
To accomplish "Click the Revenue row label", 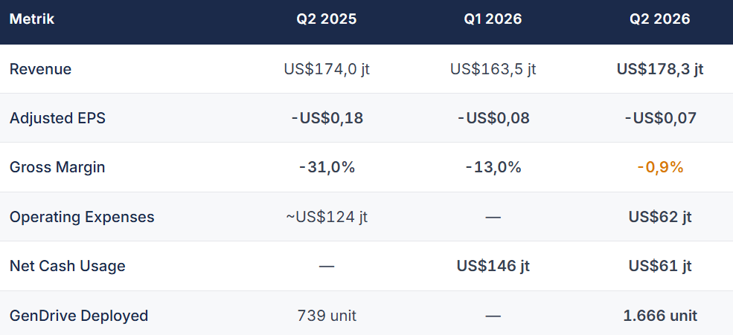I will tap(41, 69).
